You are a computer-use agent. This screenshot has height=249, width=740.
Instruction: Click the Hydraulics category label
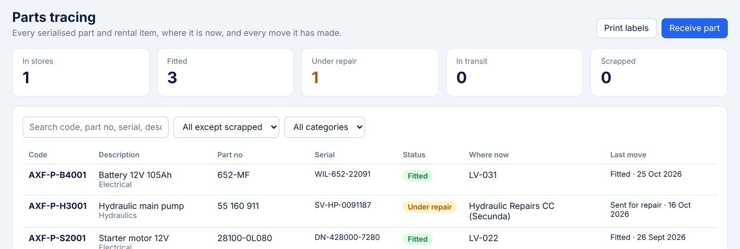pyautogui.click(x=117, y=216)
